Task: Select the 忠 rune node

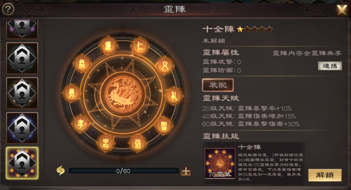Action: pyautogui.click(x=105, y=143)
